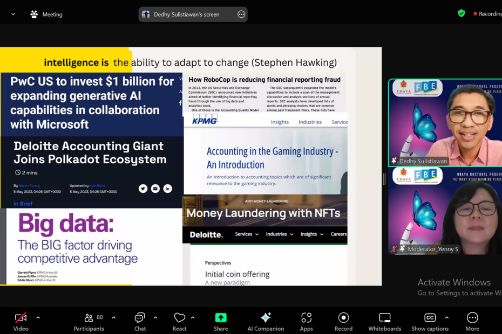The image size is (502, 334).
Task: Open the Participants panel
Action: (x=89, y=322)
